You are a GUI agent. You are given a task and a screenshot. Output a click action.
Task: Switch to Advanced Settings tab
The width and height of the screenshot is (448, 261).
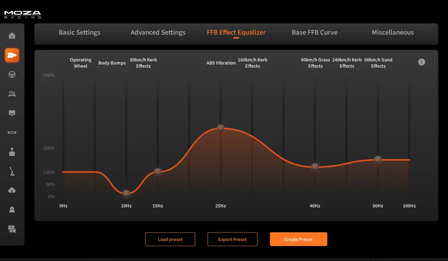coord(158,33)
